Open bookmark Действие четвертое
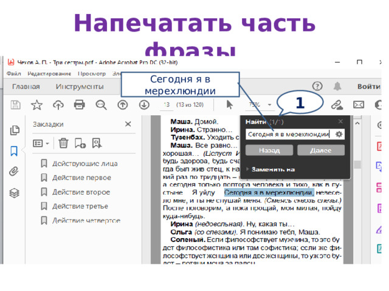The image size is (389, 291). coord(86,220)
